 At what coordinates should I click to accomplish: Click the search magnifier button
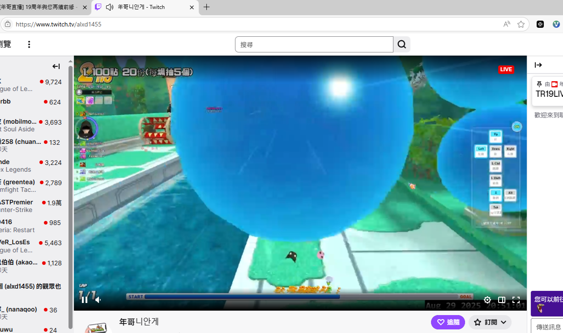tap(402, 44)
